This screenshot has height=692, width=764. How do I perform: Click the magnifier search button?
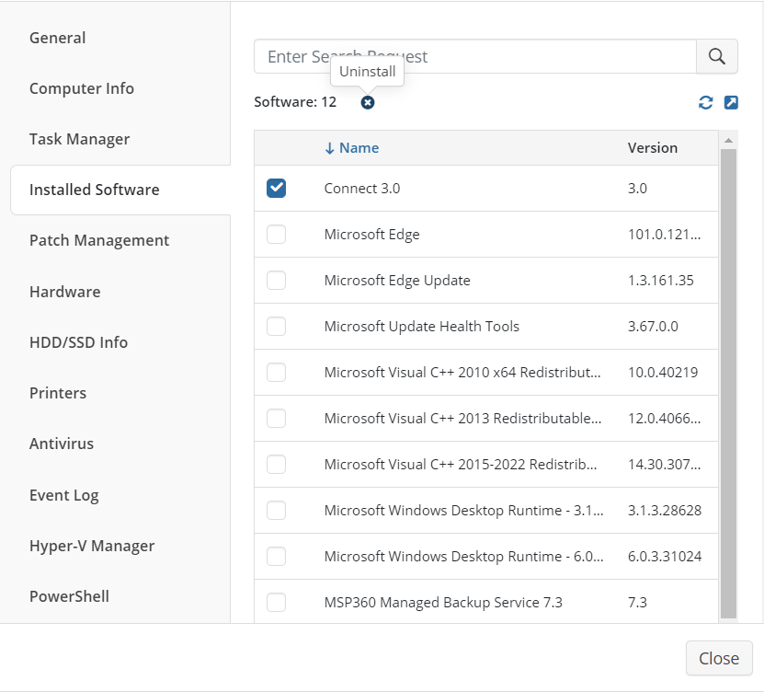[x=717, y=56]
